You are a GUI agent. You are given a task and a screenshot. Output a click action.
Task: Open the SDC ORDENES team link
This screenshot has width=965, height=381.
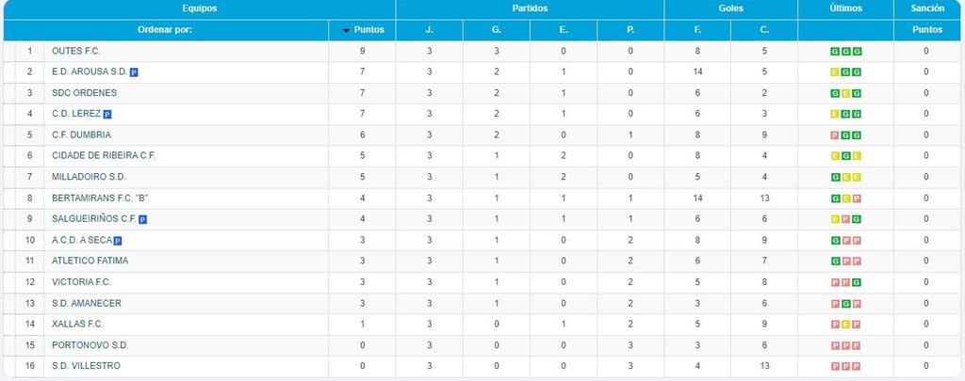pyautogui.click(x=84, y=93)
